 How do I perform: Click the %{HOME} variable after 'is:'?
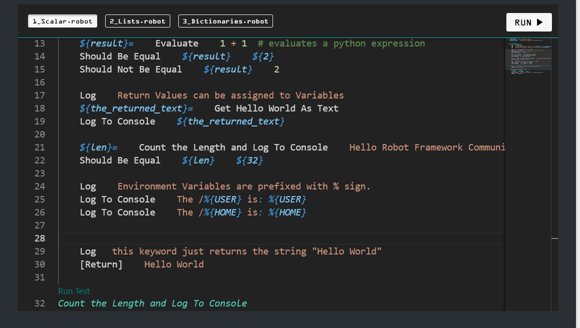287,212
